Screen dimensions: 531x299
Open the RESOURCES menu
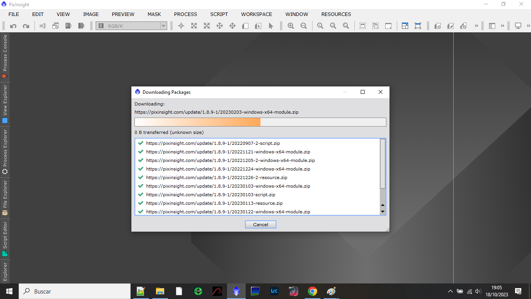[336, 14]
